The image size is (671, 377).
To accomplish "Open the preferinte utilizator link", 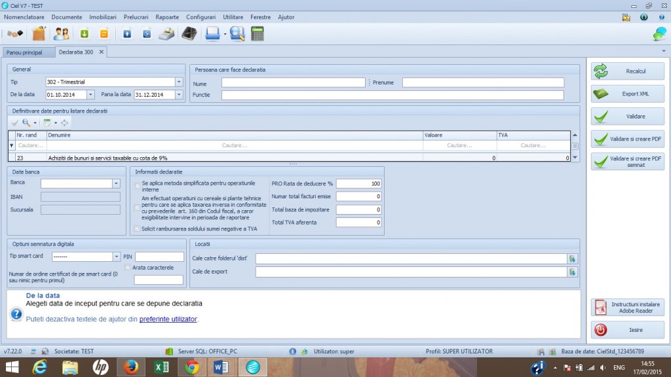I will tap(168, 319).
